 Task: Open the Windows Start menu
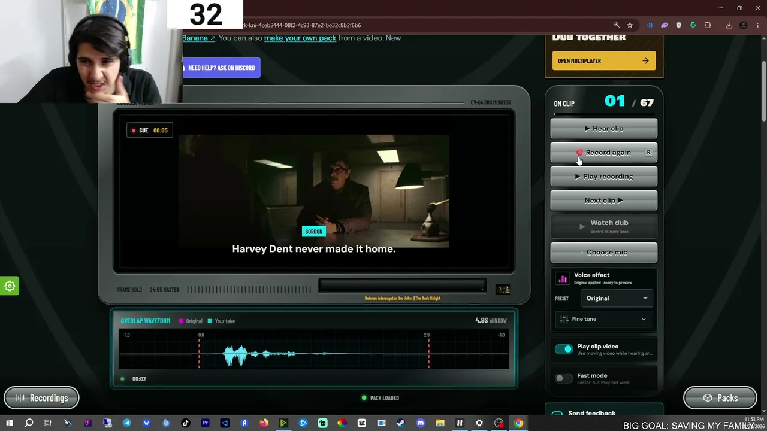click(9, 423)
